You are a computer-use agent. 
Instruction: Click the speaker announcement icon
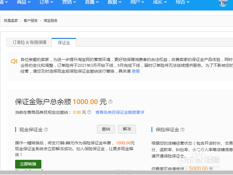pyautogui.click(x=14, y=61)
